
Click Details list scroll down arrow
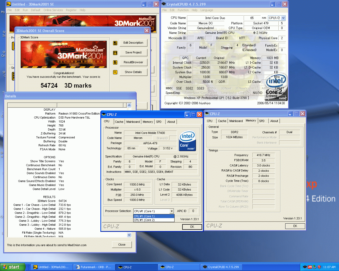(129, 235)
